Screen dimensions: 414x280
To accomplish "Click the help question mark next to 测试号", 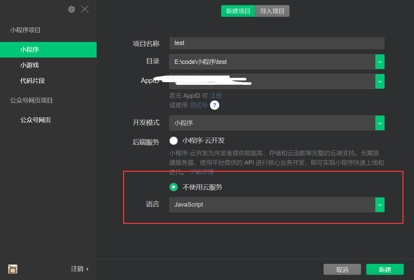I will [214, 105].
